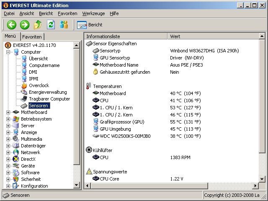The height and width of the screenshot is (201, 268).
Task: Collapse the Computer tree node
Action: click(x=8, y=52)
